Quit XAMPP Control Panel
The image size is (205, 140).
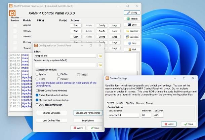tap(132, 49)
